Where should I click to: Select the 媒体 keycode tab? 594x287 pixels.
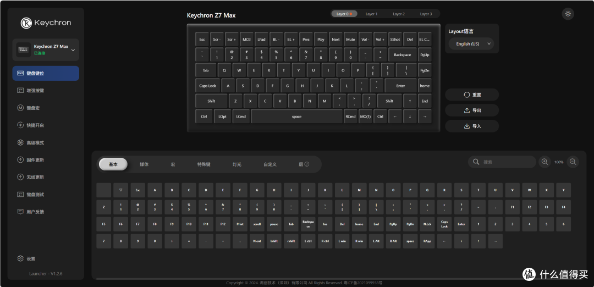point(144,164)
